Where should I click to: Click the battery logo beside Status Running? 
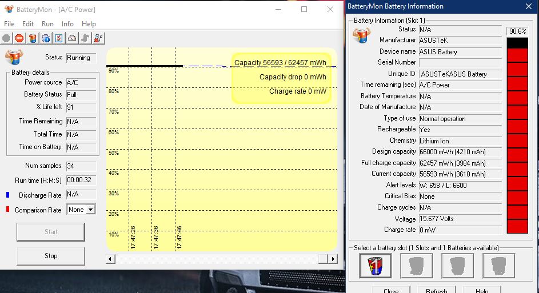click(14, 57)
